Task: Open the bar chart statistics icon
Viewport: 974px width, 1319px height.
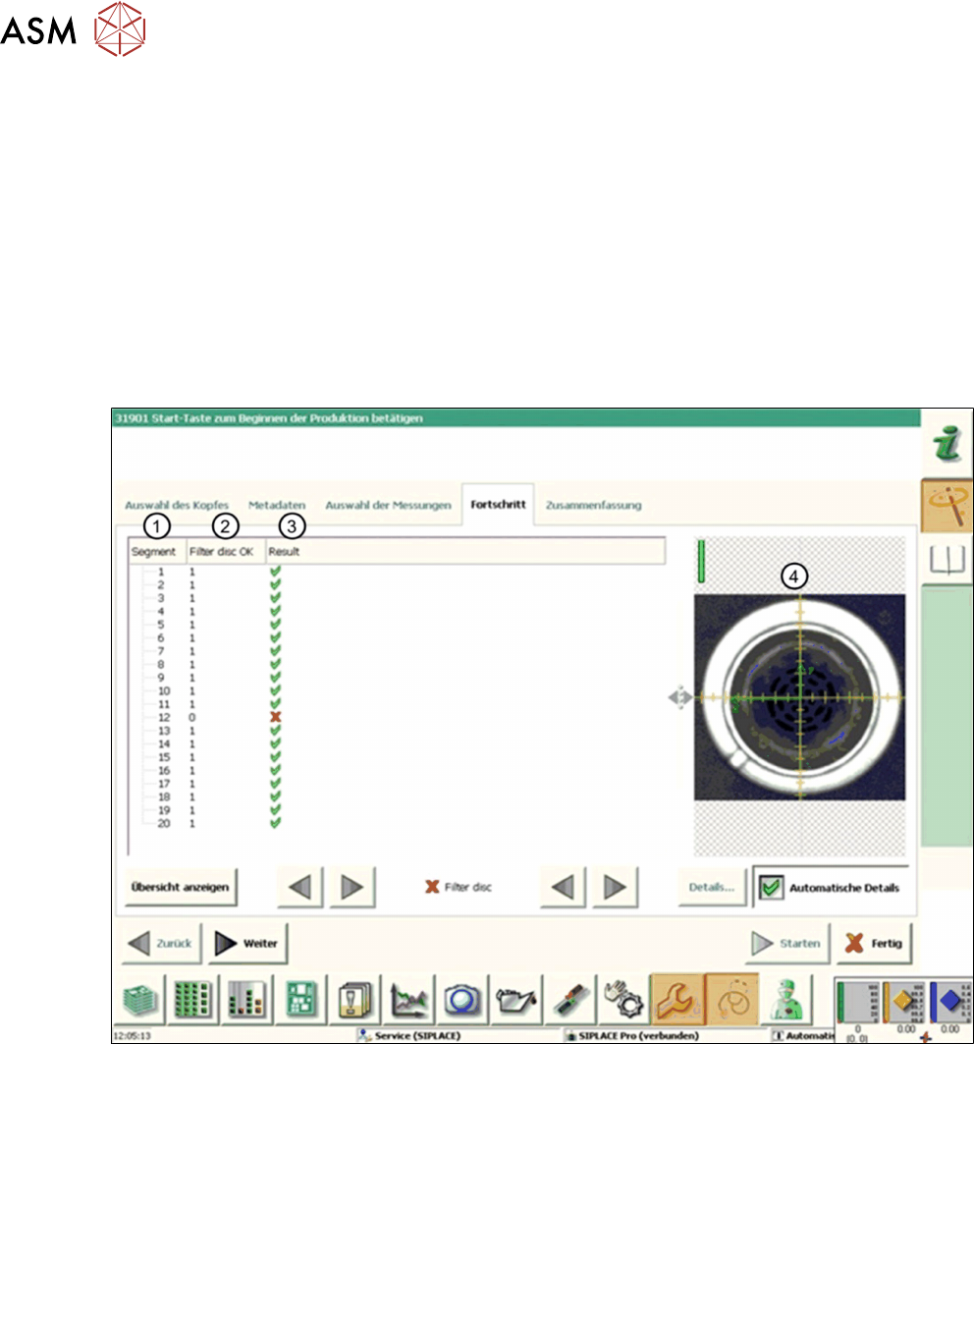Action: pyautogui.click(x=246, y=1000)
